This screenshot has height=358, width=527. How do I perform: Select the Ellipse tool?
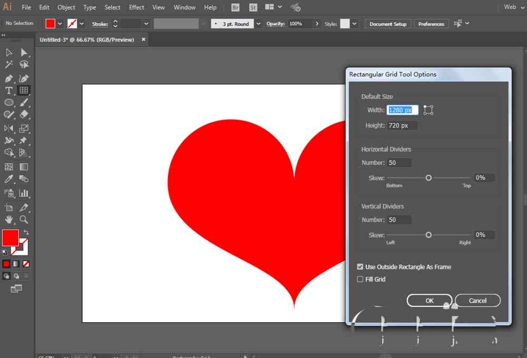pos(9,103)
